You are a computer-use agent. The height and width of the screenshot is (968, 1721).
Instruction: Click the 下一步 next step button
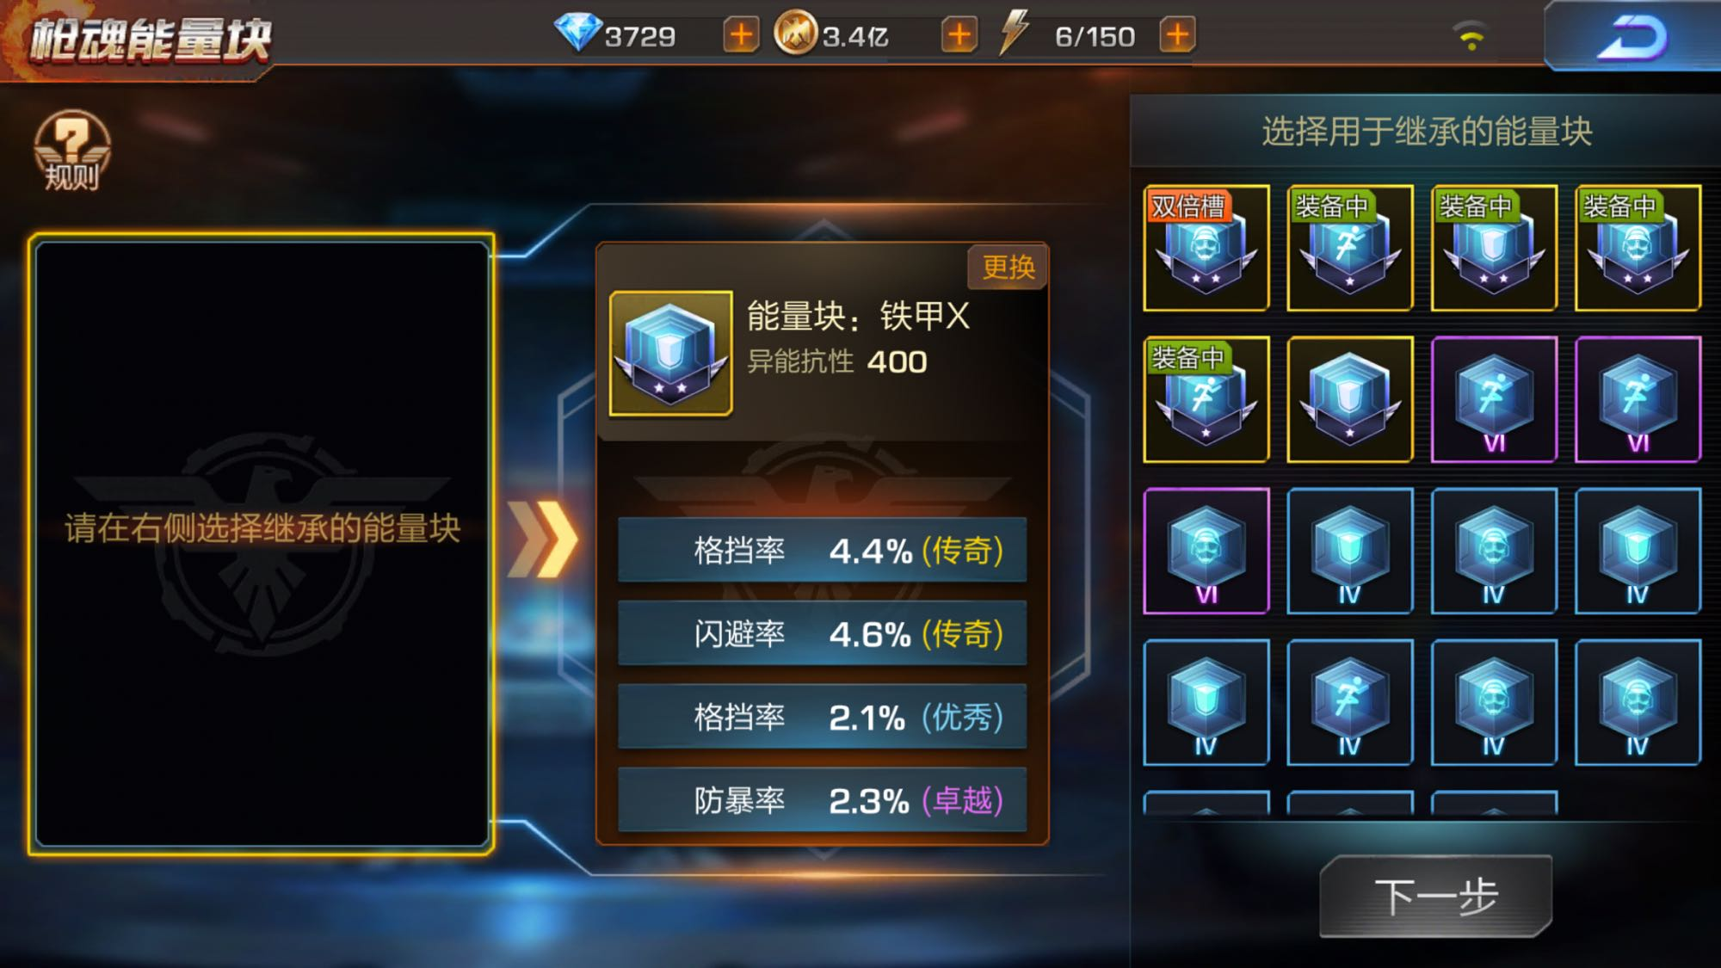tap(1436, 897)
